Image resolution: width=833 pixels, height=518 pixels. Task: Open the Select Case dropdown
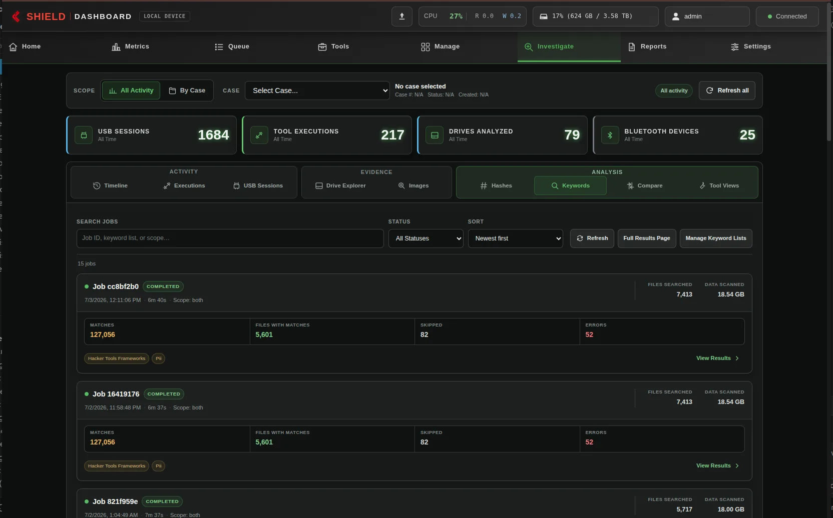(x=317, y=90)
